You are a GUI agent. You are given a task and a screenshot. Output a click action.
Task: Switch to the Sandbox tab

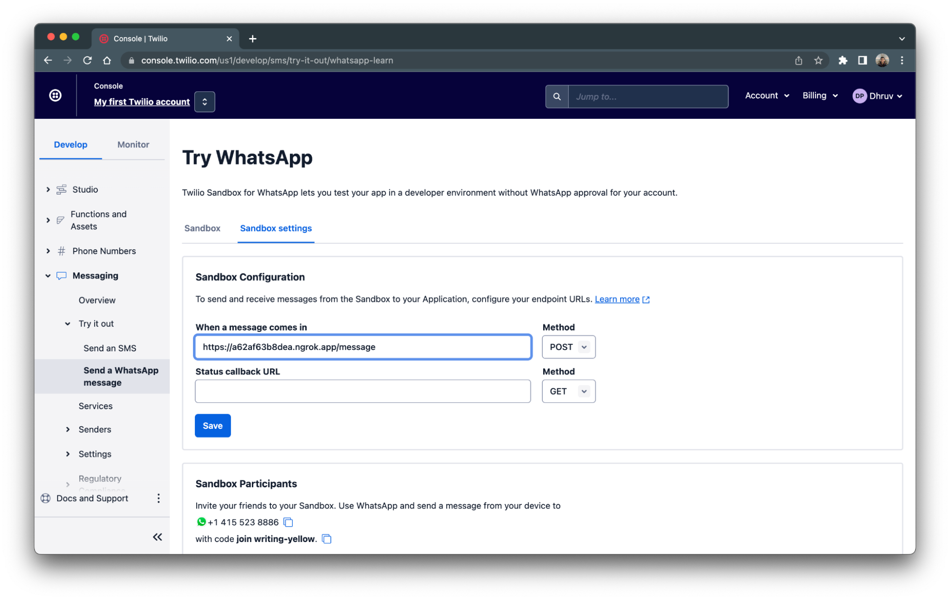coord(202,228)
